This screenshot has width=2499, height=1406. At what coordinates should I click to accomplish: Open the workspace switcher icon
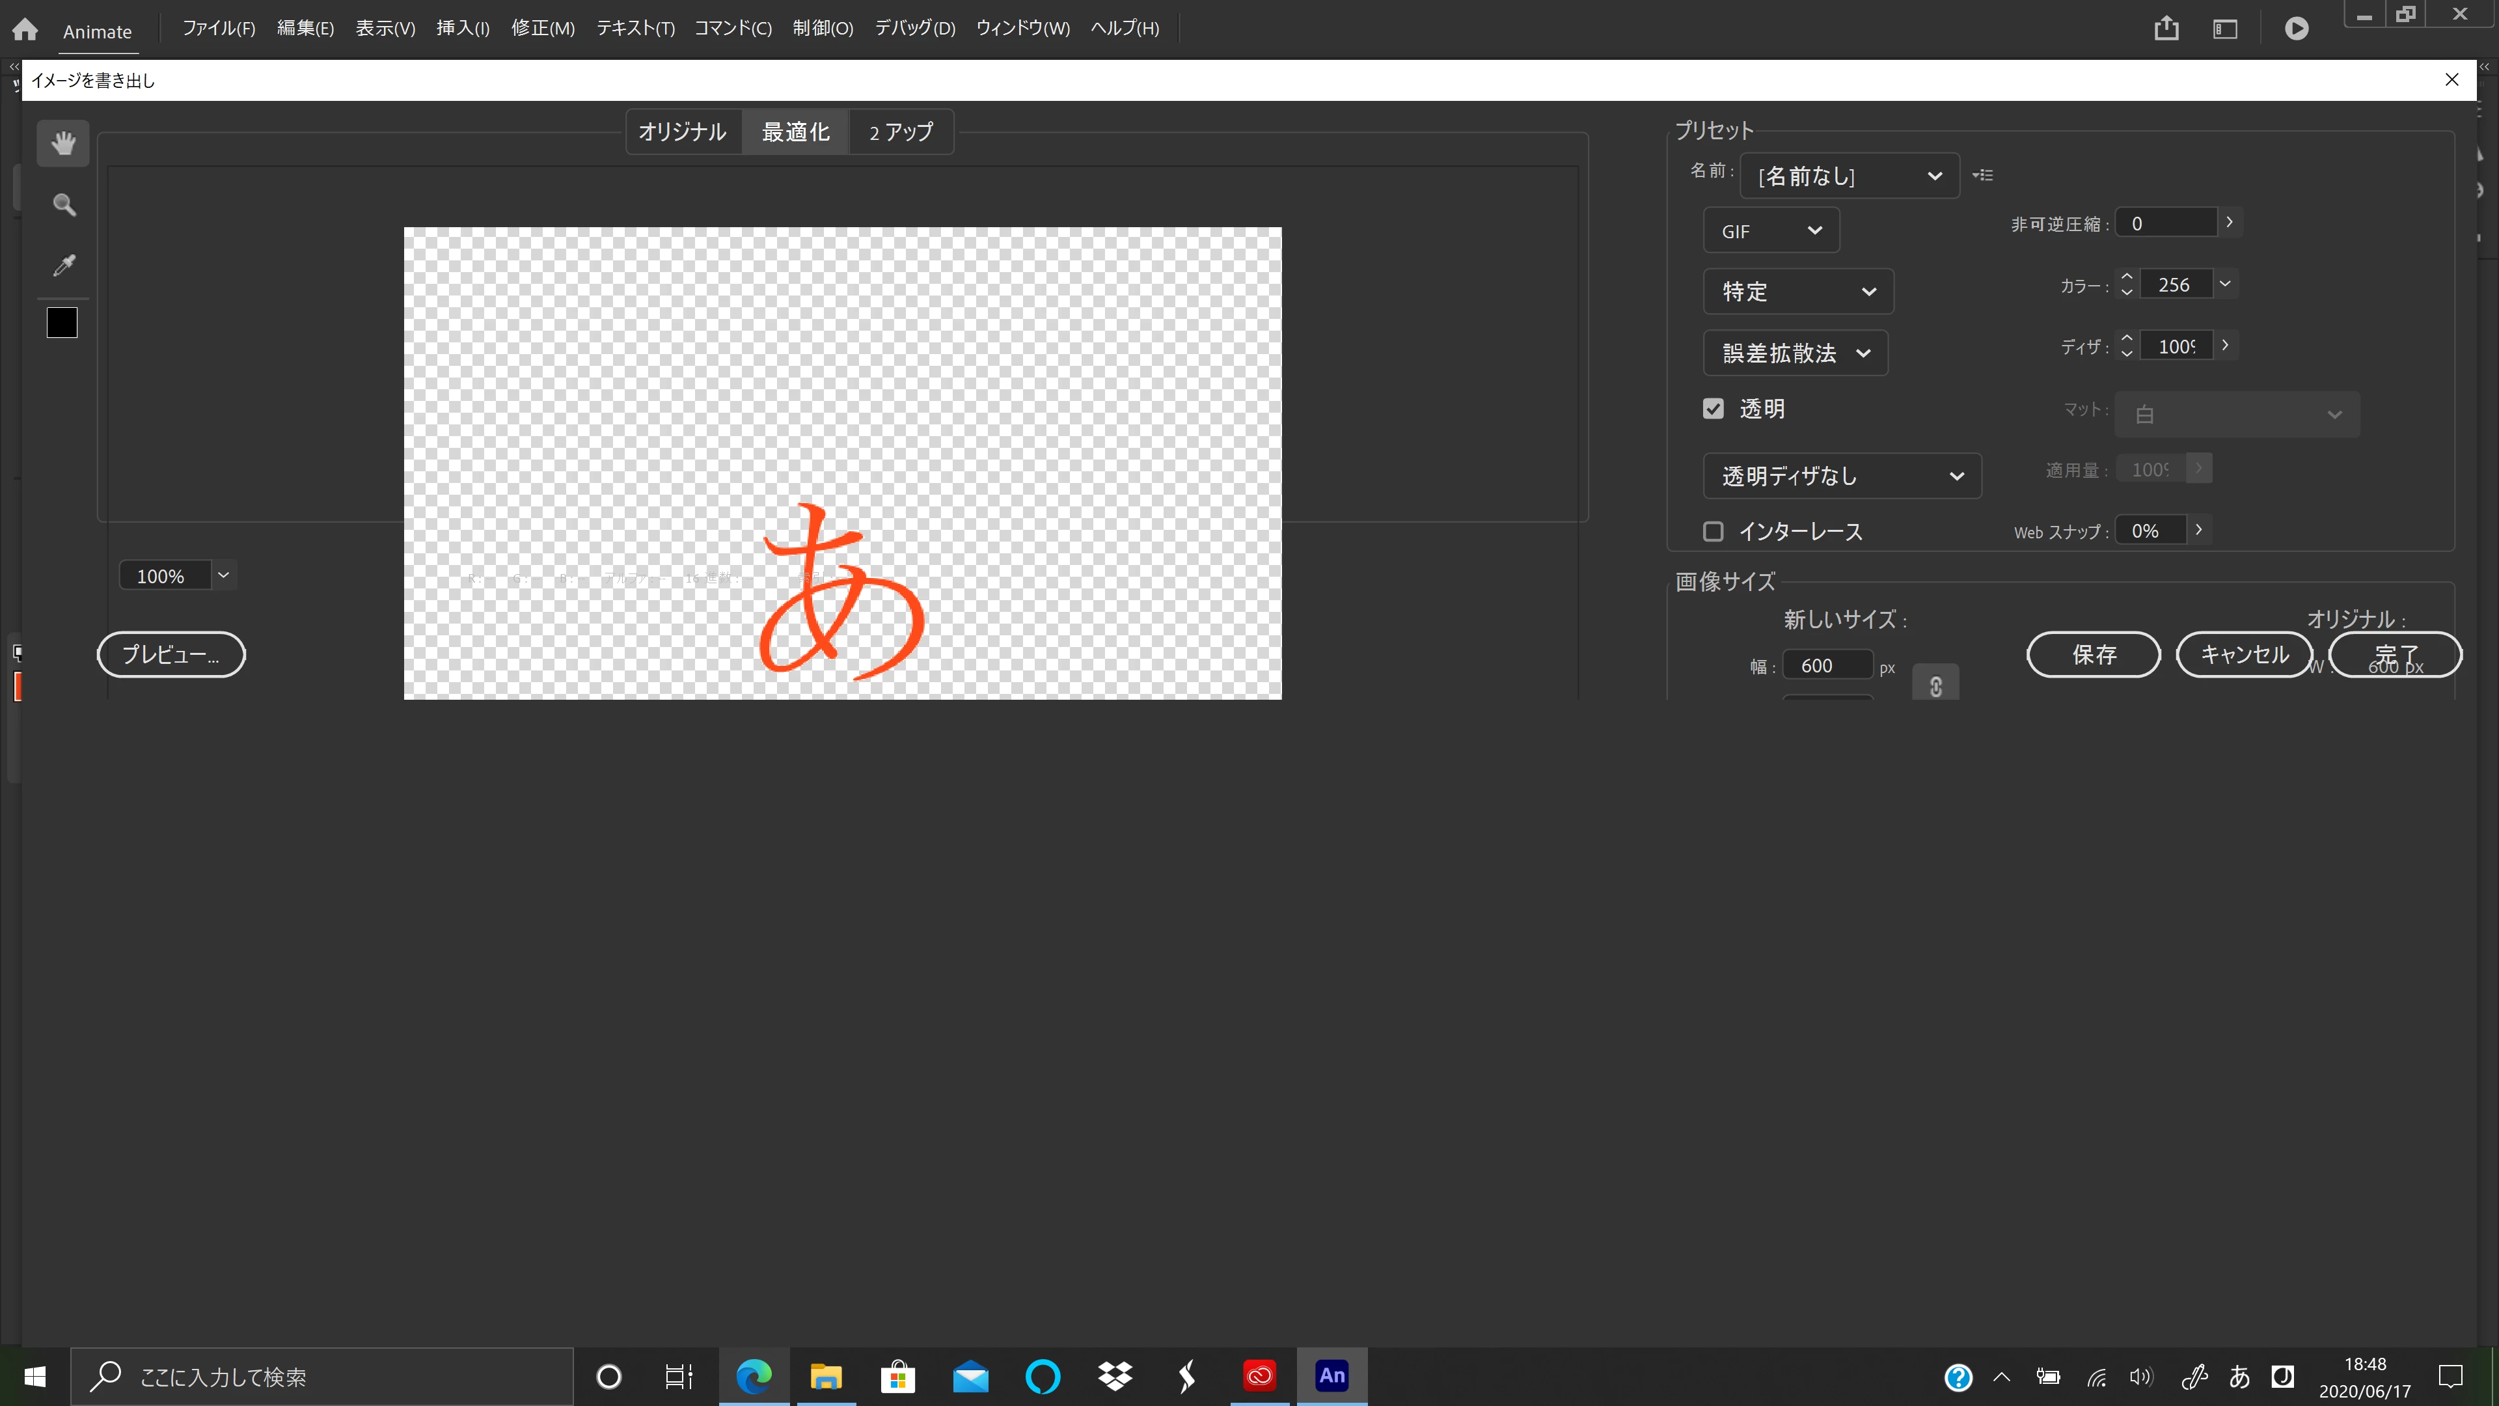(x=2224, y=29)
